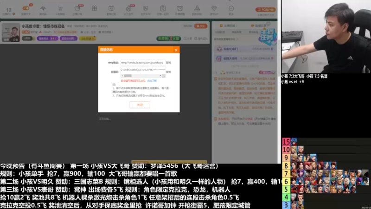The image size is (371, 209).
Task: Open the circled ellipsis More icon
Action: (x=231, y=8)
